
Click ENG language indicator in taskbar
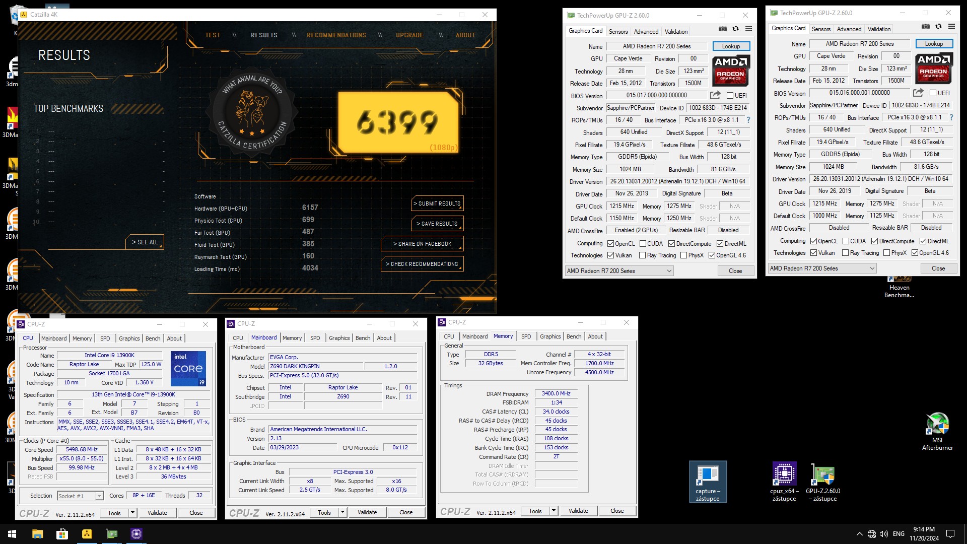click(899, 534)
